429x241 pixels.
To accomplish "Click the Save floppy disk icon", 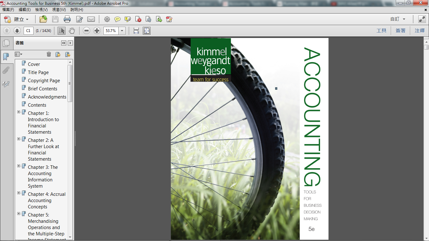I will (x=55, y=19).
